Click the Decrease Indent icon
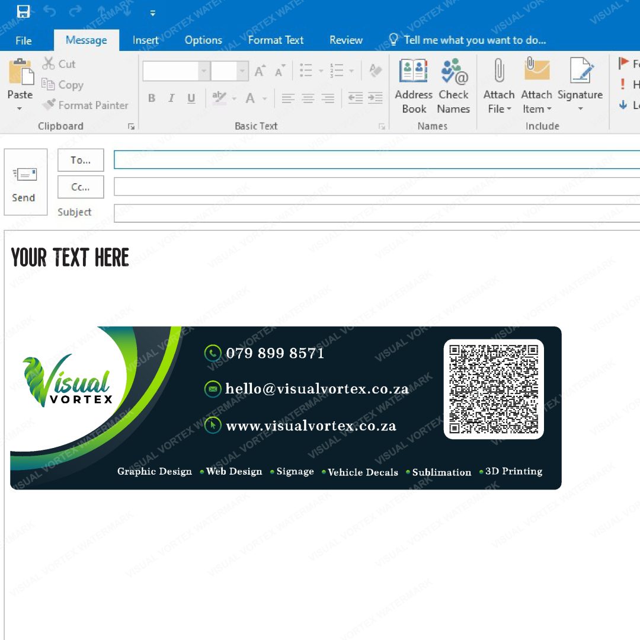 click(x=355, y=98)
